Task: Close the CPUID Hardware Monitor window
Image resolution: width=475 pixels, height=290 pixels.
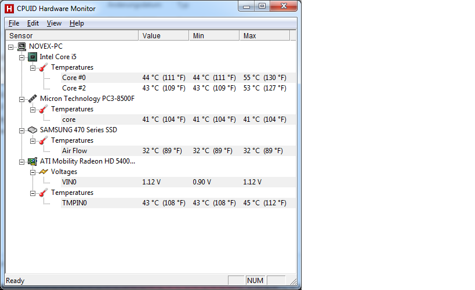Action: point(284,6)
